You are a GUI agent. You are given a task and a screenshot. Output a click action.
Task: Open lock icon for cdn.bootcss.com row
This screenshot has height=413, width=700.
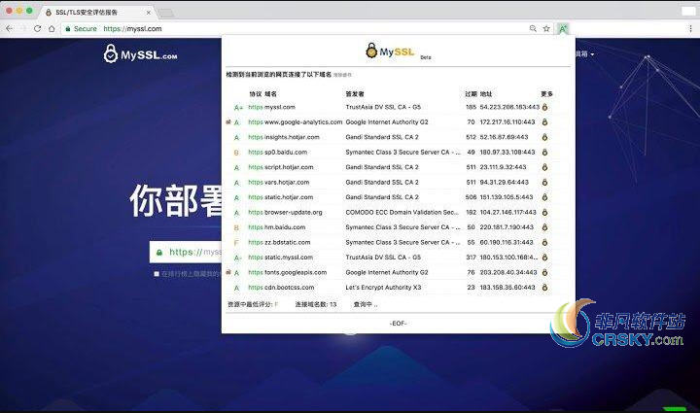pyautogui.click(x=544, y=288)
